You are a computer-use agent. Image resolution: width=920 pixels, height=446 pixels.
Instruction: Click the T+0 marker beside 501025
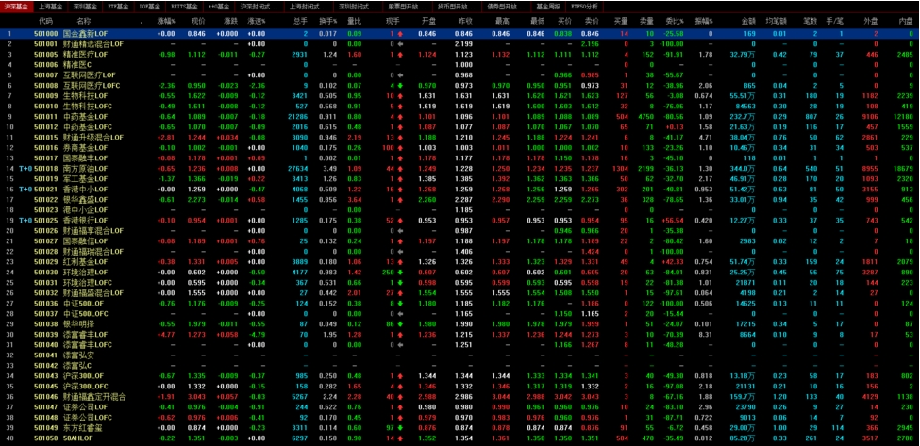coord(25,221)
